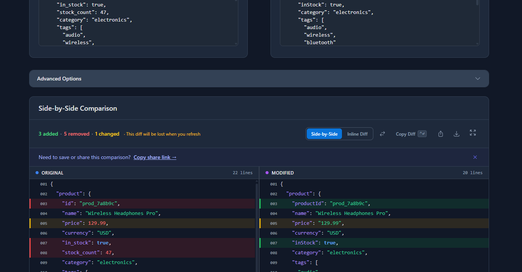Screen dimensions: 522x272
Task: Click the blue dot beside ORIGINAL
Action: tap(37, 172)
